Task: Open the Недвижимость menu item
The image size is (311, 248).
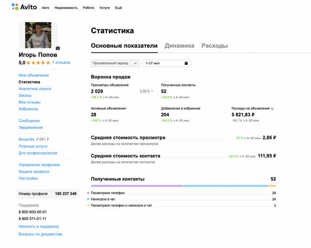Action: coord(66,8)
